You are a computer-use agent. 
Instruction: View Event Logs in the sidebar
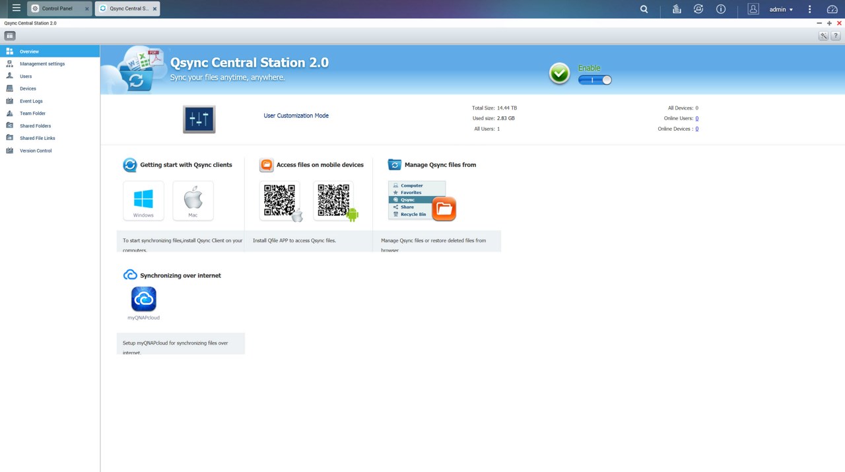point(50,101)
